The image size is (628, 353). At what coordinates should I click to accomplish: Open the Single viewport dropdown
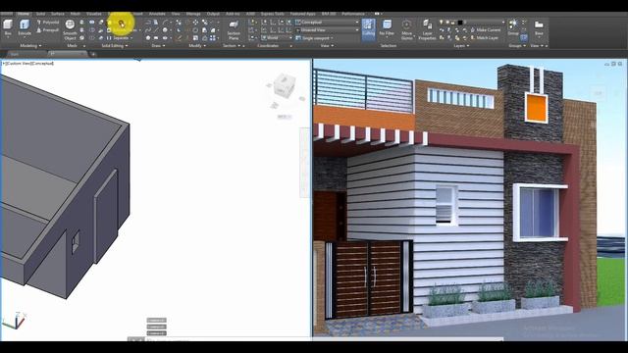(315, 38)
